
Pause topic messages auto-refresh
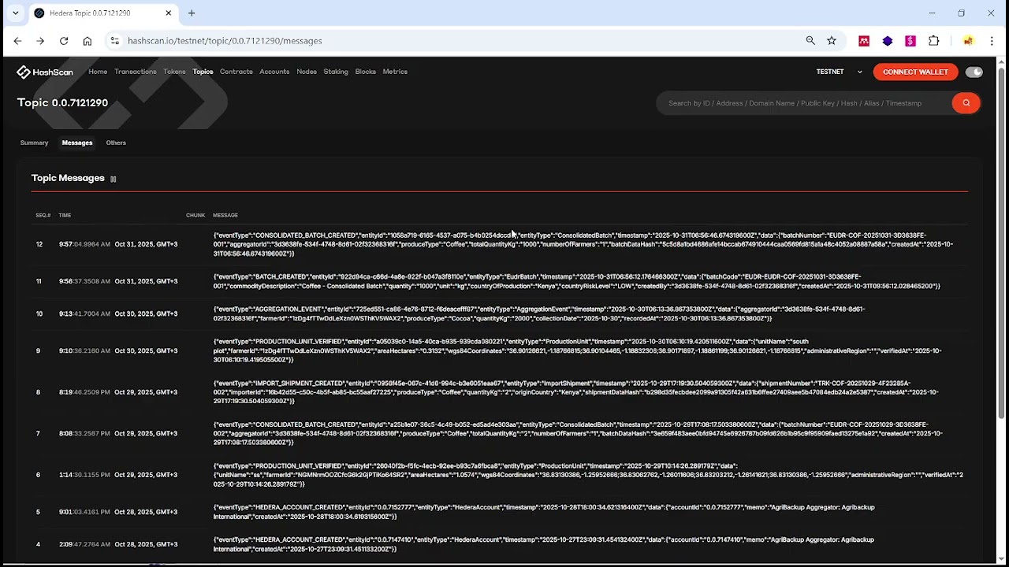tap(114, 179)
